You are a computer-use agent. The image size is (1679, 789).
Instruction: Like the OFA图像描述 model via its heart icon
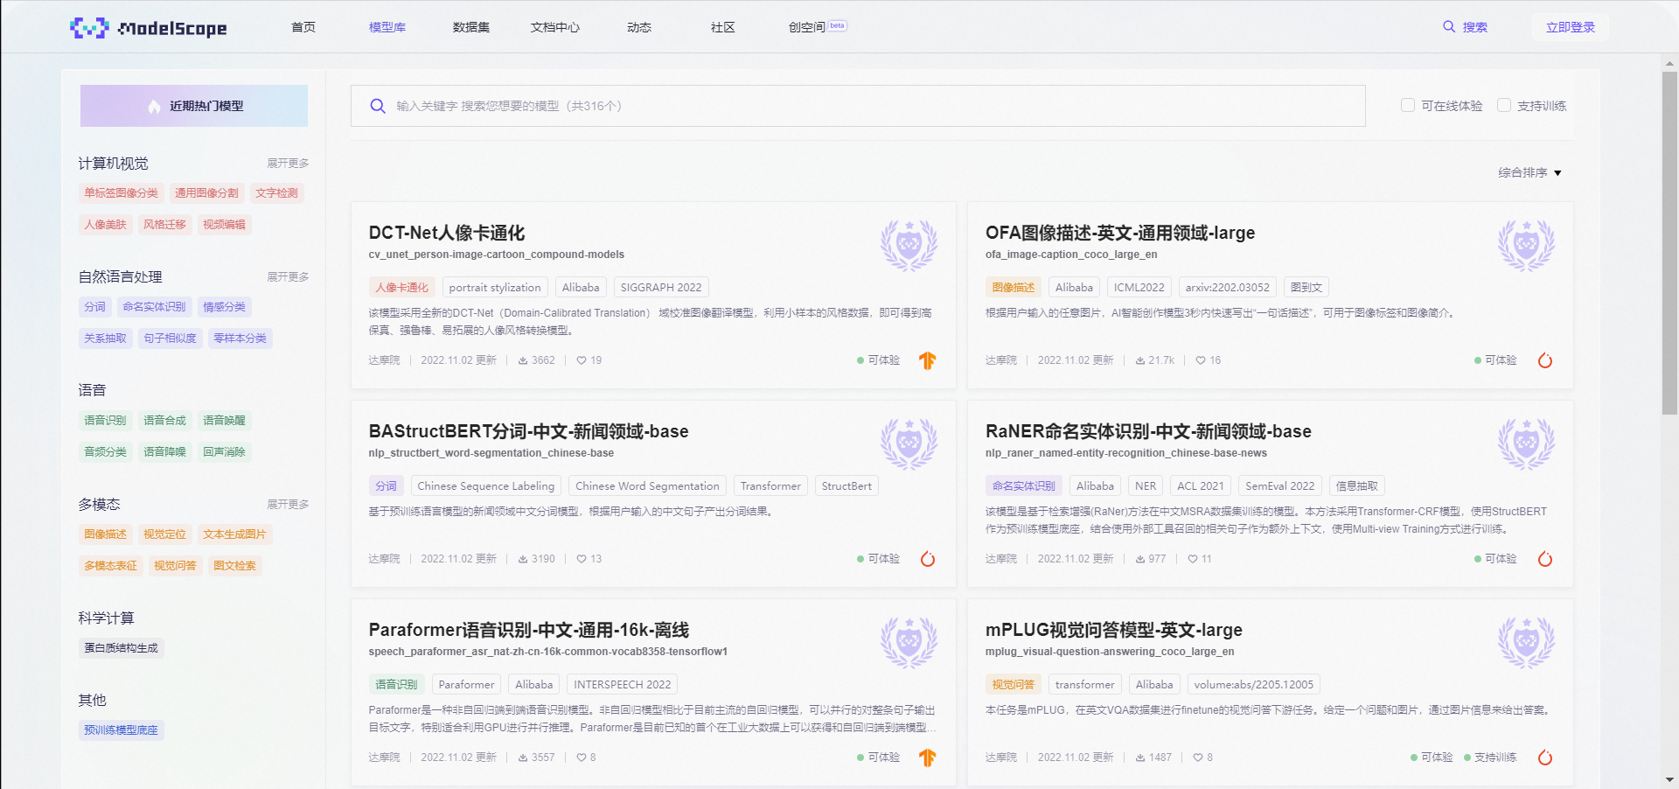[1201, 360]
